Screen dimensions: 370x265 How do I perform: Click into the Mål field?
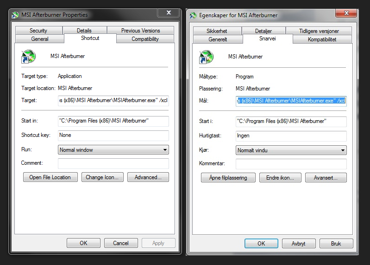coord(291,101)
